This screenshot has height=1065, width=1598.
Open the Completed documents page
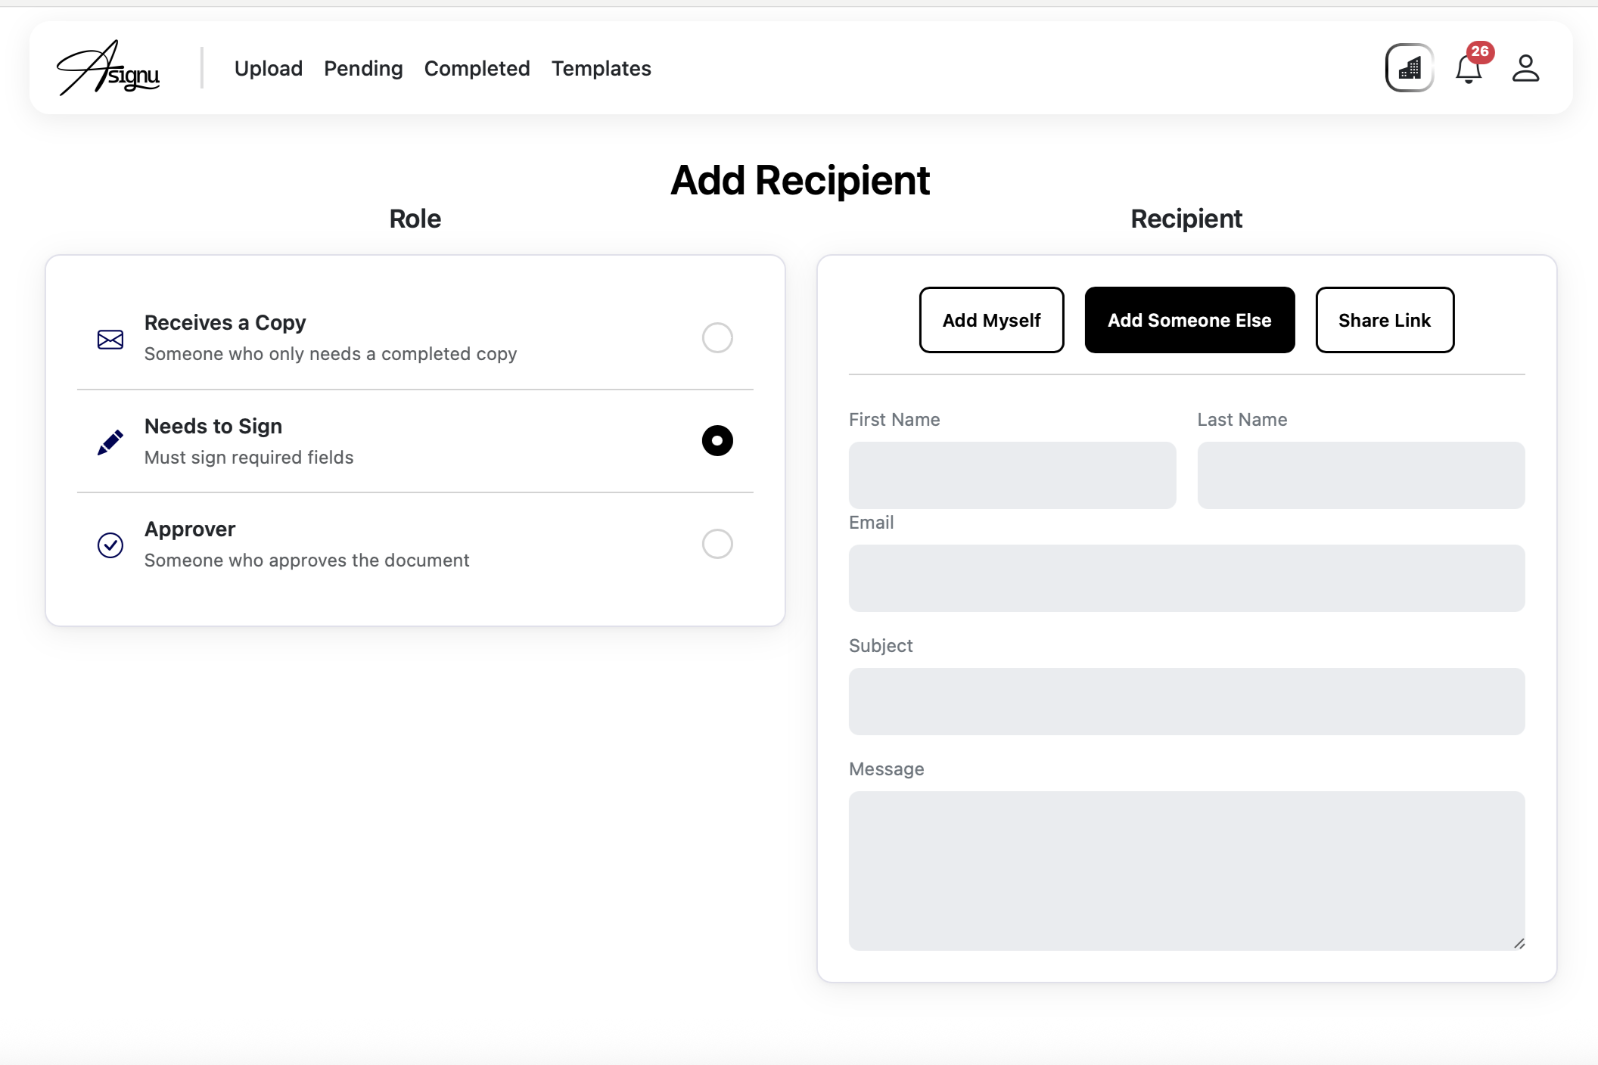477,68
